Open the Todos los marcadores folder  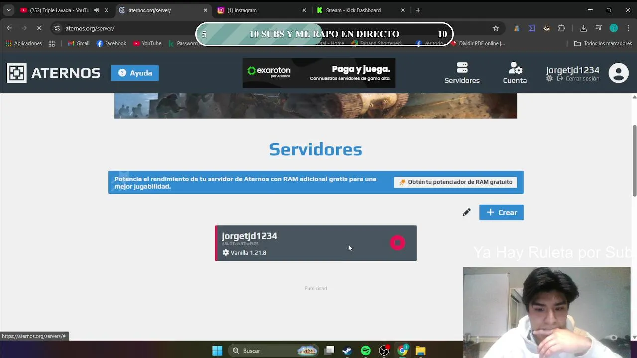(603, 43)
